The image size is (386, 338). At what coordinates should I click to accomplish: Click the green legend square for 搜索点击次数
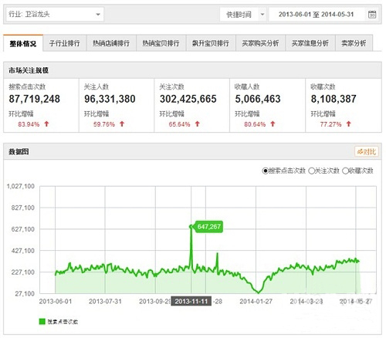click(42, 321)
